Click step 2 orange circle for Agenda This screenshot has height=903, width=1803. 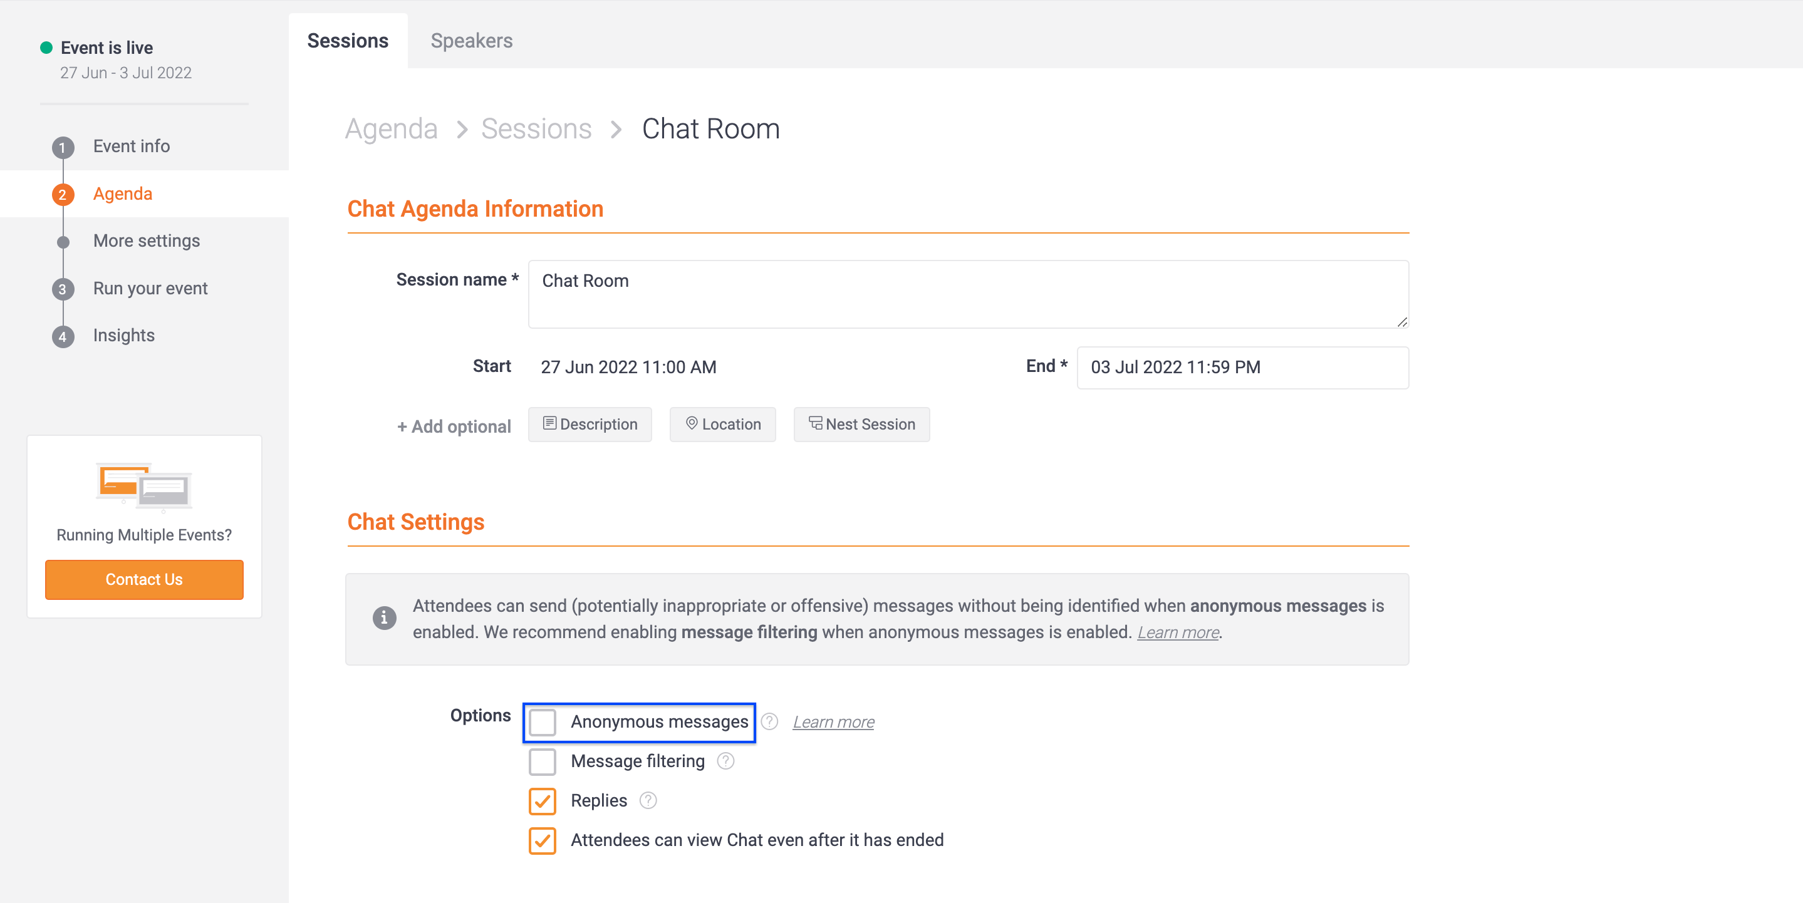click(63, 195)
